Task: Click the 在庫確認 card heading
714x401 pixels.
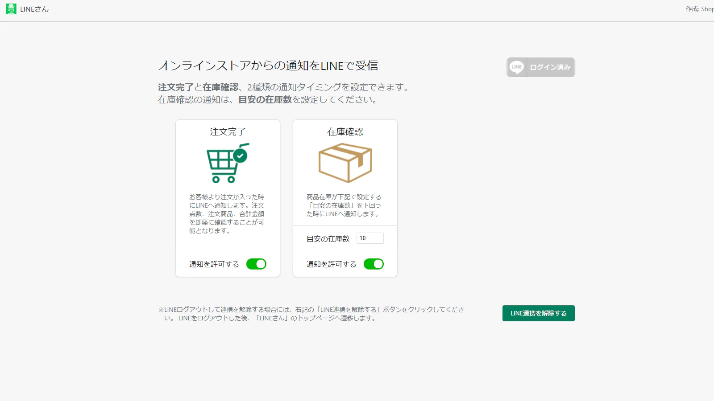Action: coord(345,132)
